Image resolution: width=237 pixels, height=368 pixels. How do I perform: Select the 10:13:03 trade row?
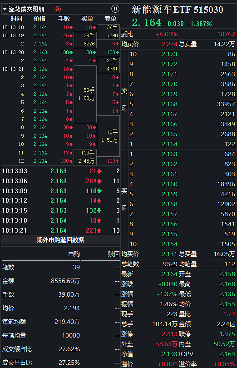tap(61, 171)
